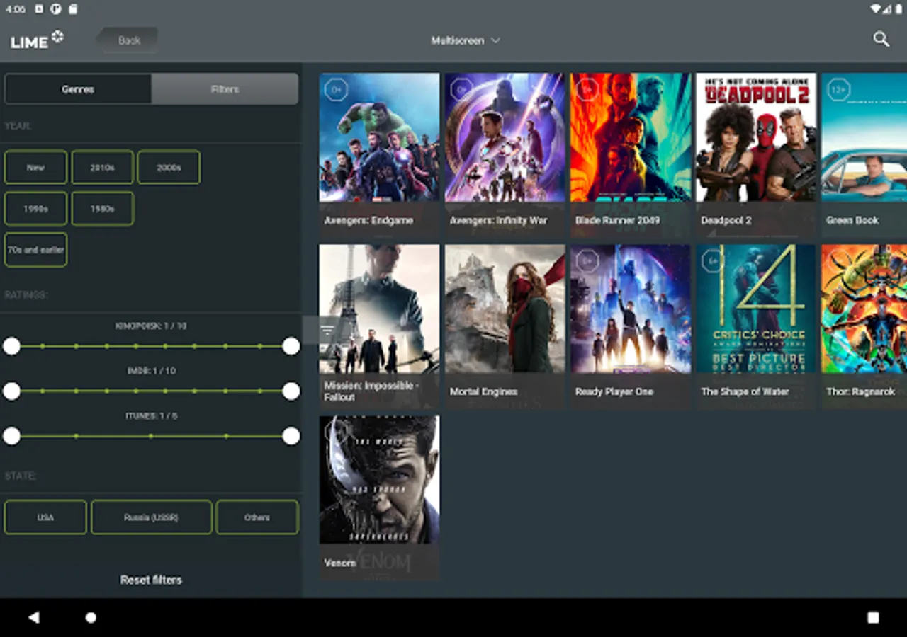Screen dimensions: 907x637
Task: Go back with the Back button
Action: [128, 40]
